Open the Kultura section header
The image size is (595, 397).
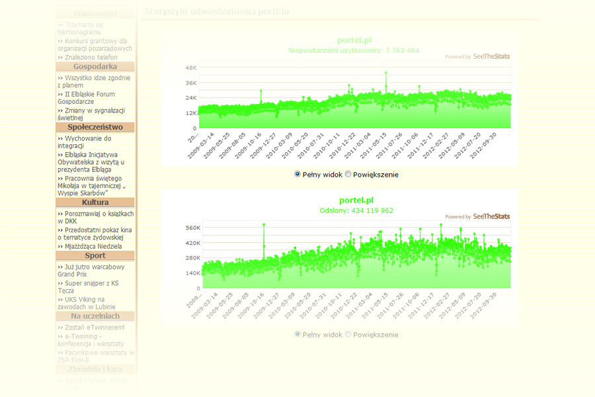[x=95, y=202]
